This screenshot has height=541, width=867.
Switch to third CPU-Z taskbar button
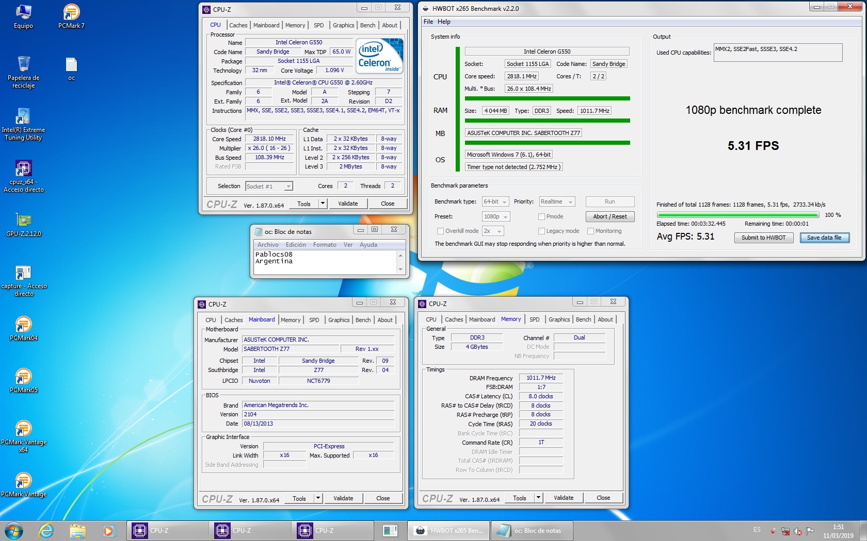pyautogui.click(x=332, y=531)
